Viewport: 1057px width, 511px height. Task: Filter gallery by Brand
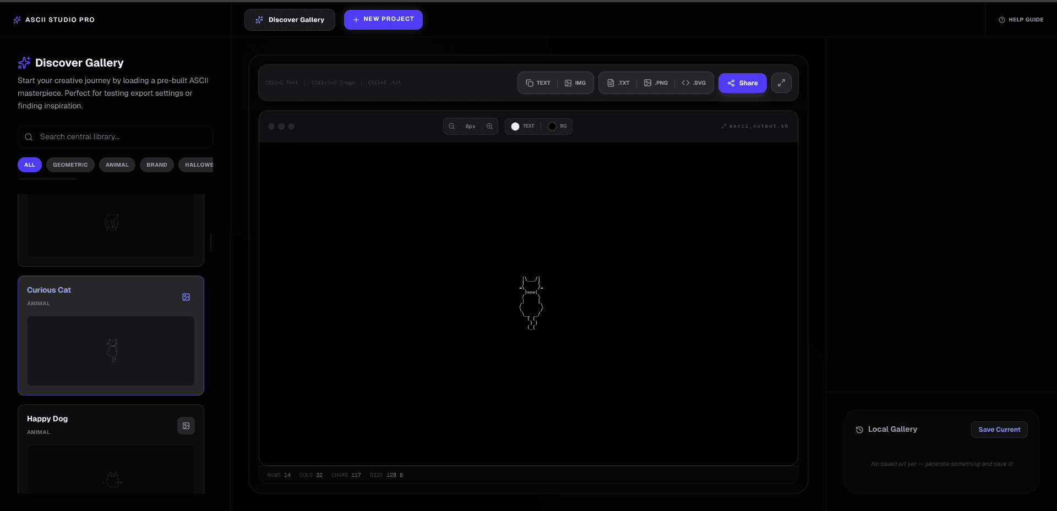point(157,165)
